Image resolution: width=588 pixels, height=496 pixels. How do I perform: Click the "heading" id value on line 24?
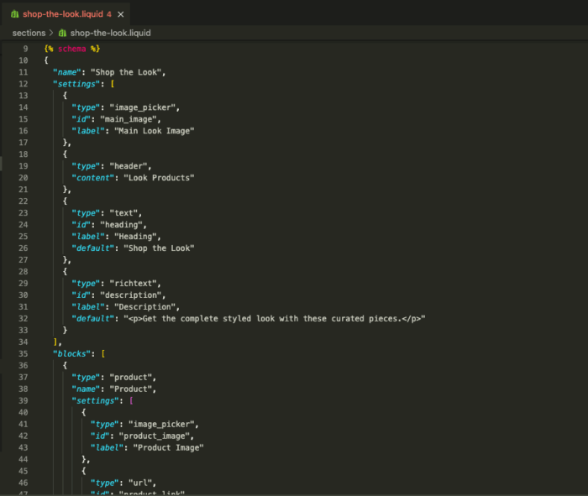coord(121,225)
